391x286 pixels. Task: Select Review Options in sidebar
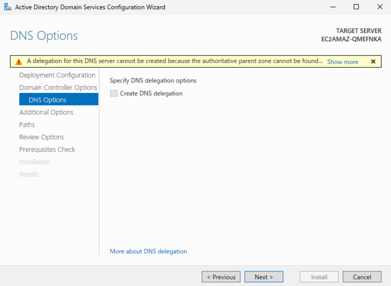click(42, 137)
